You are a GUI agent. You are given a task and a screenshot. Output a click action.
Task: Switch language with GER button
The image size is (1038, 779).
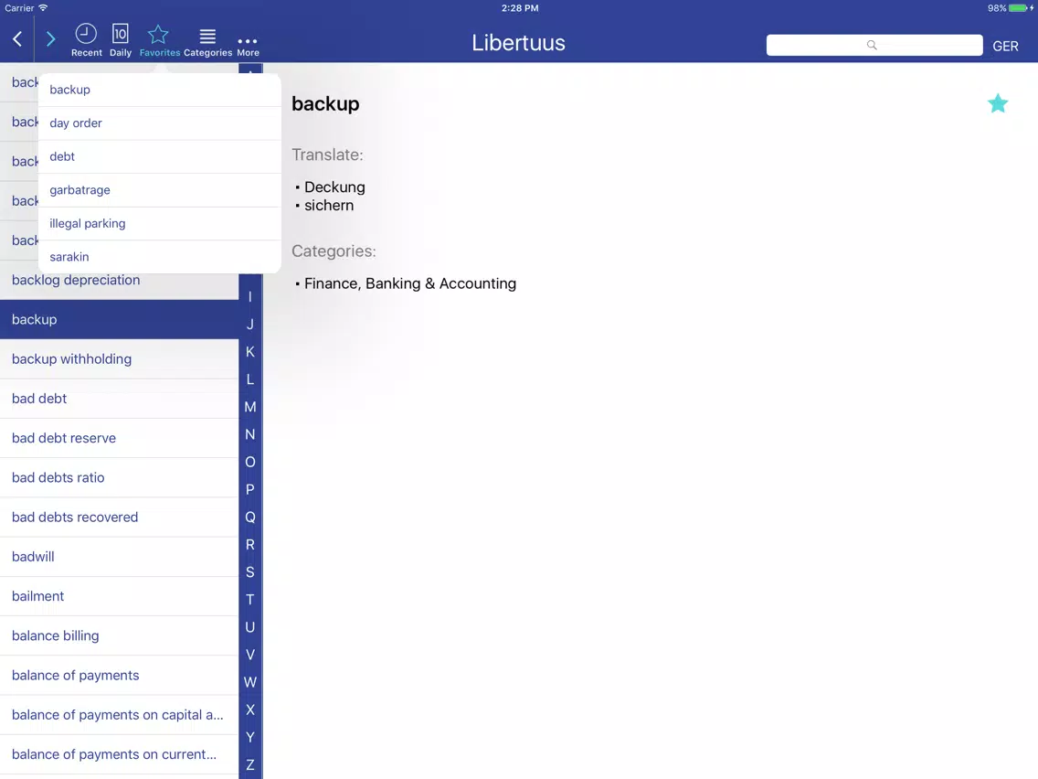pos(1005,47)
